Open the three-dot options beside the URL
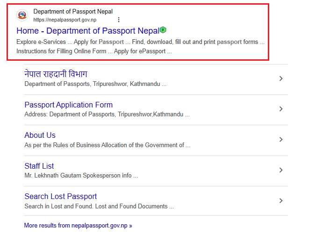The height and width of the screenshot is (249, 309). click(x=119, y=20)
